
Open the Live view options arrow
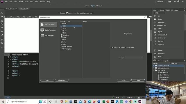coord(102,6)
